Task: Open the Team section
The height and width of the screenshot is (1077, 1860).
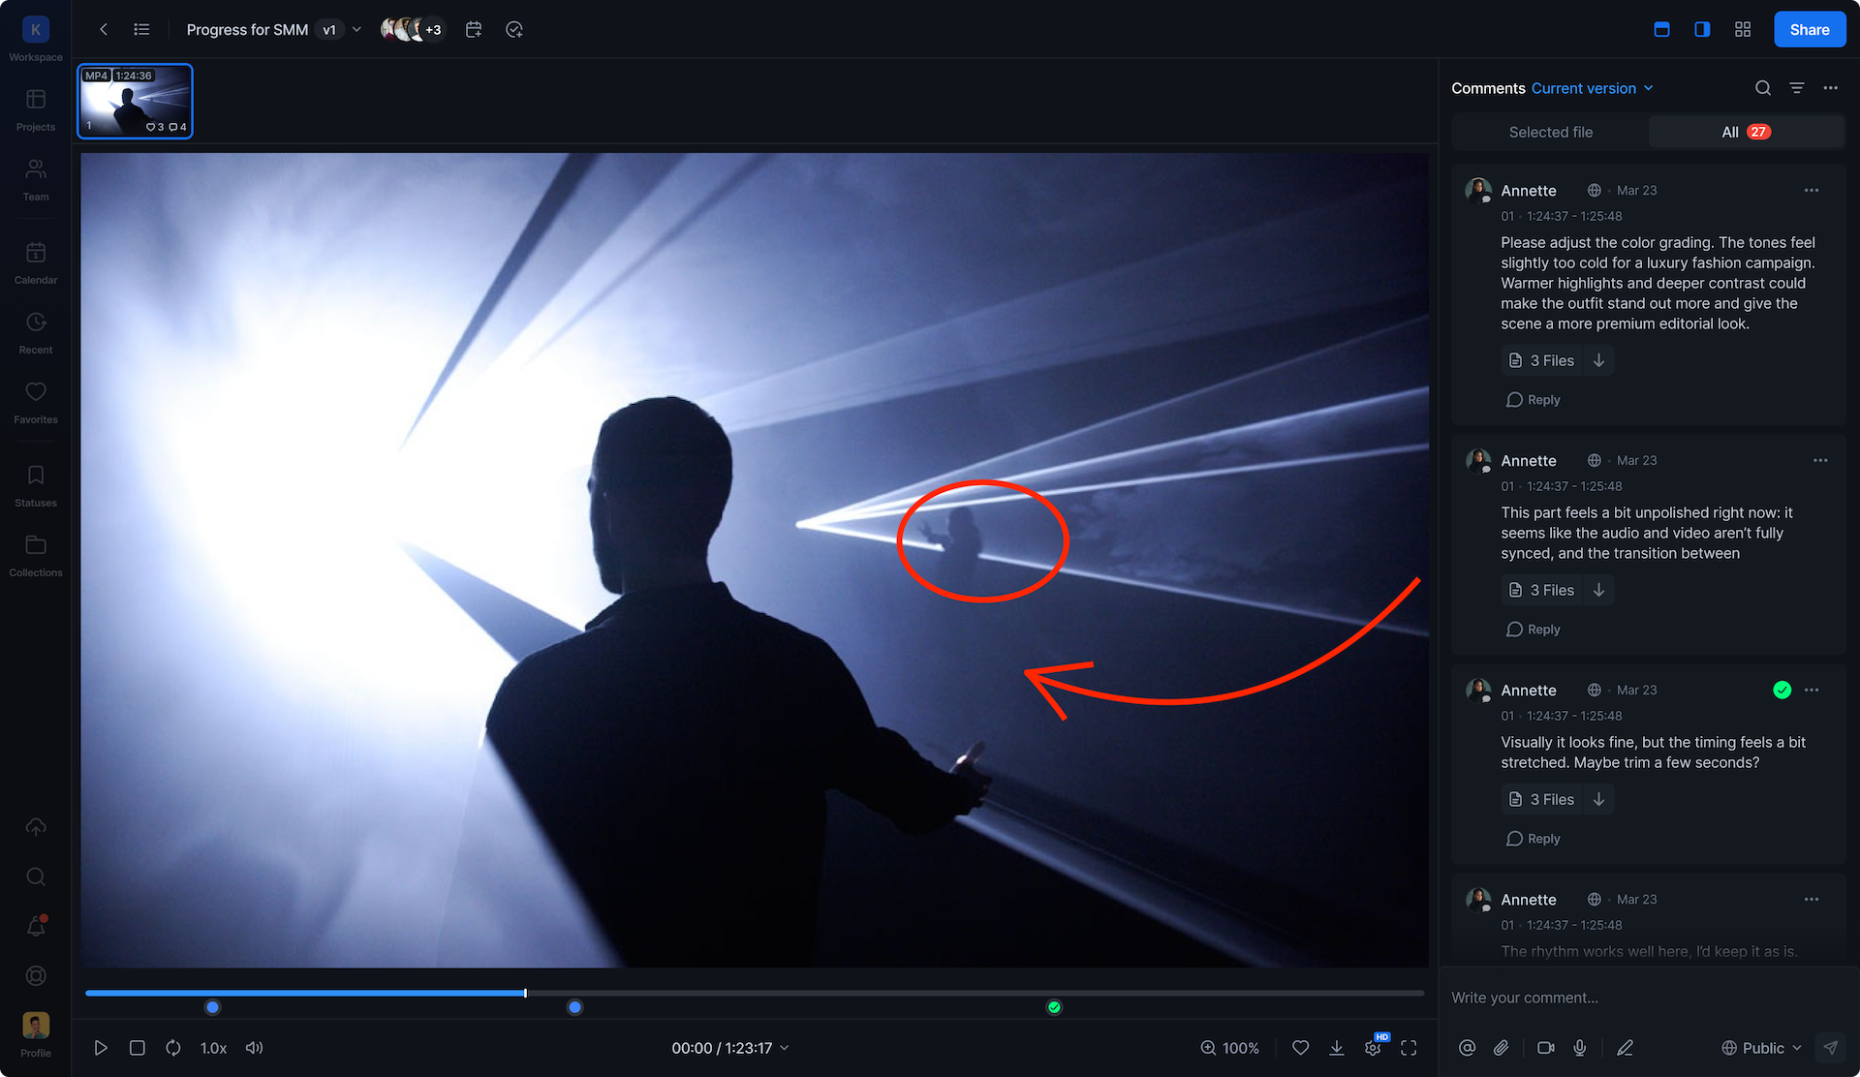Action: point(36,179)
